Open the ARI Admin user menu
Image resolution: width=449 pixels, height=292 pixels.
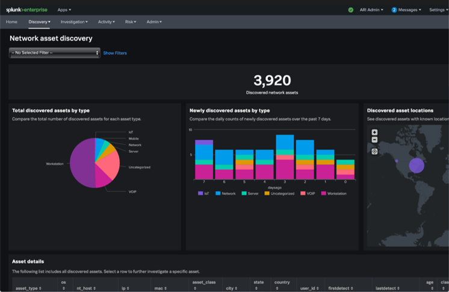(x=372, y=10)
